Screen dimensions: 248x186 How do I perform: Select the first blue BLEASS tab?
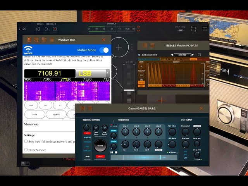[141, 59]
